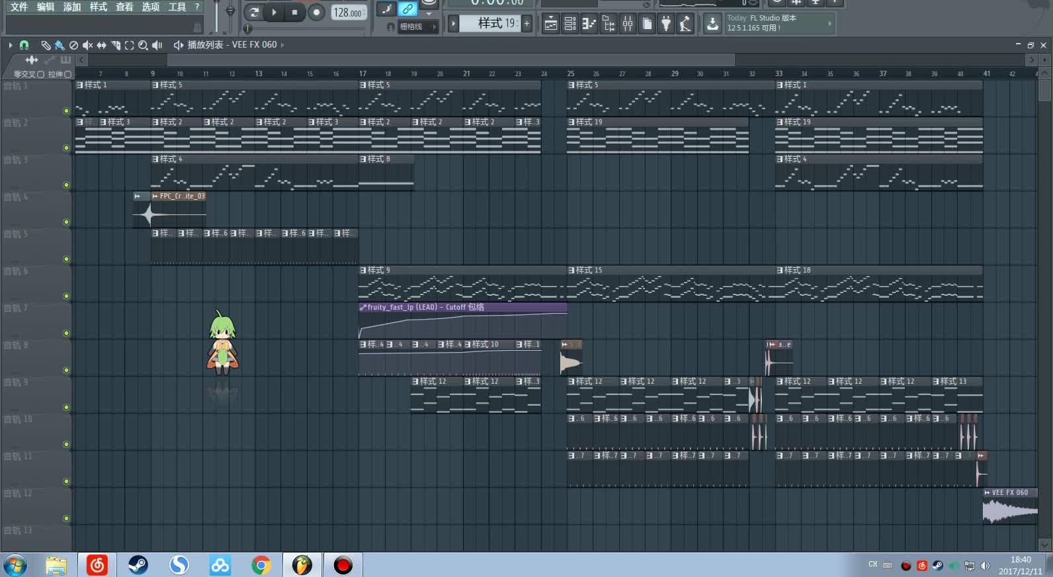Open the 添加 menu

(x=72, y=7)
